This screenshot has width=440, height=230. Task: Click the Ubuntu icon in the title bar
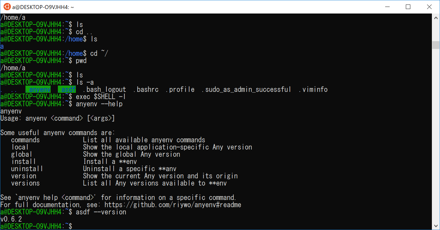(7, 7)
